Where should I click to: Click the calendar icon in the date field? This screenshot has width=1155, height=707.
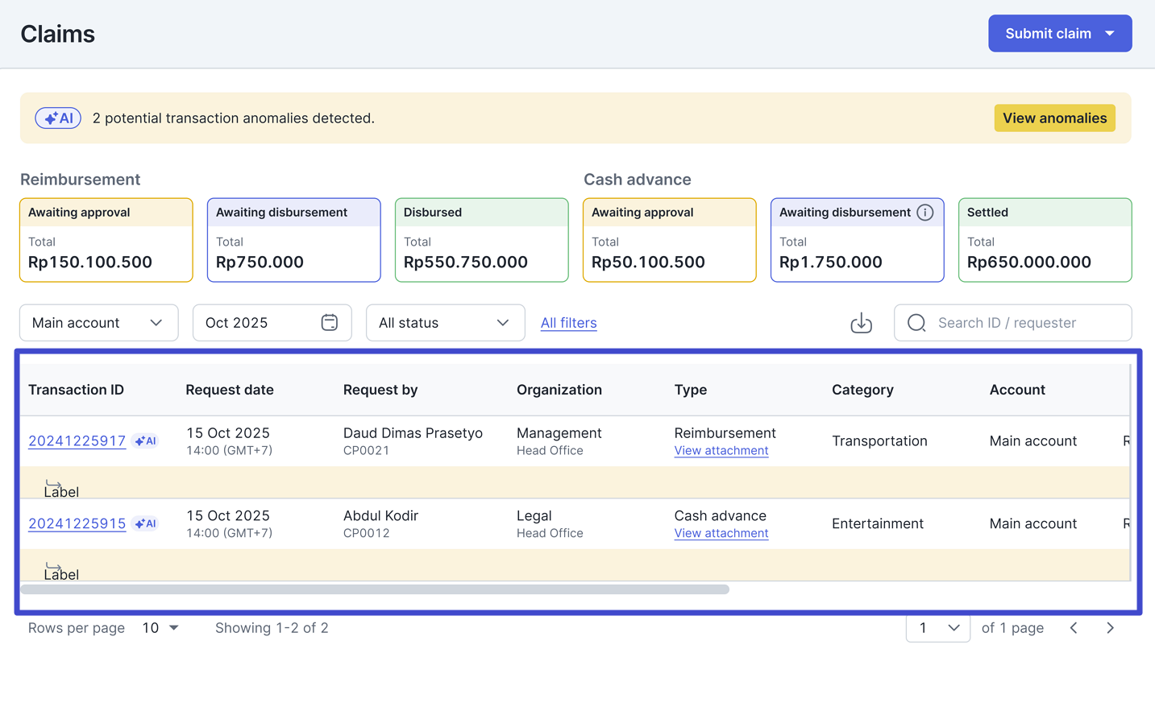pos(329,323)
